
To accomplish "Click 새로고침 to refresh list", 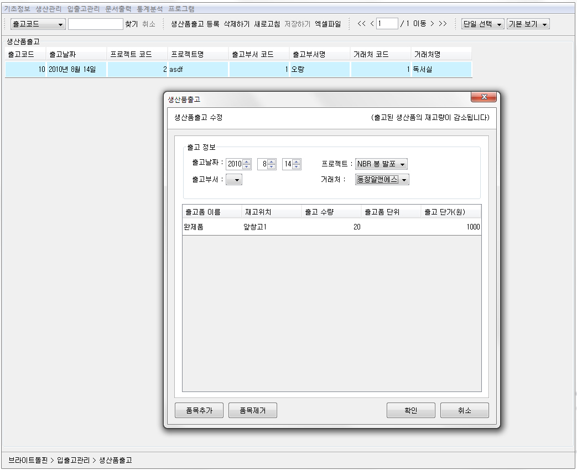I will click(x=267, y=24).
